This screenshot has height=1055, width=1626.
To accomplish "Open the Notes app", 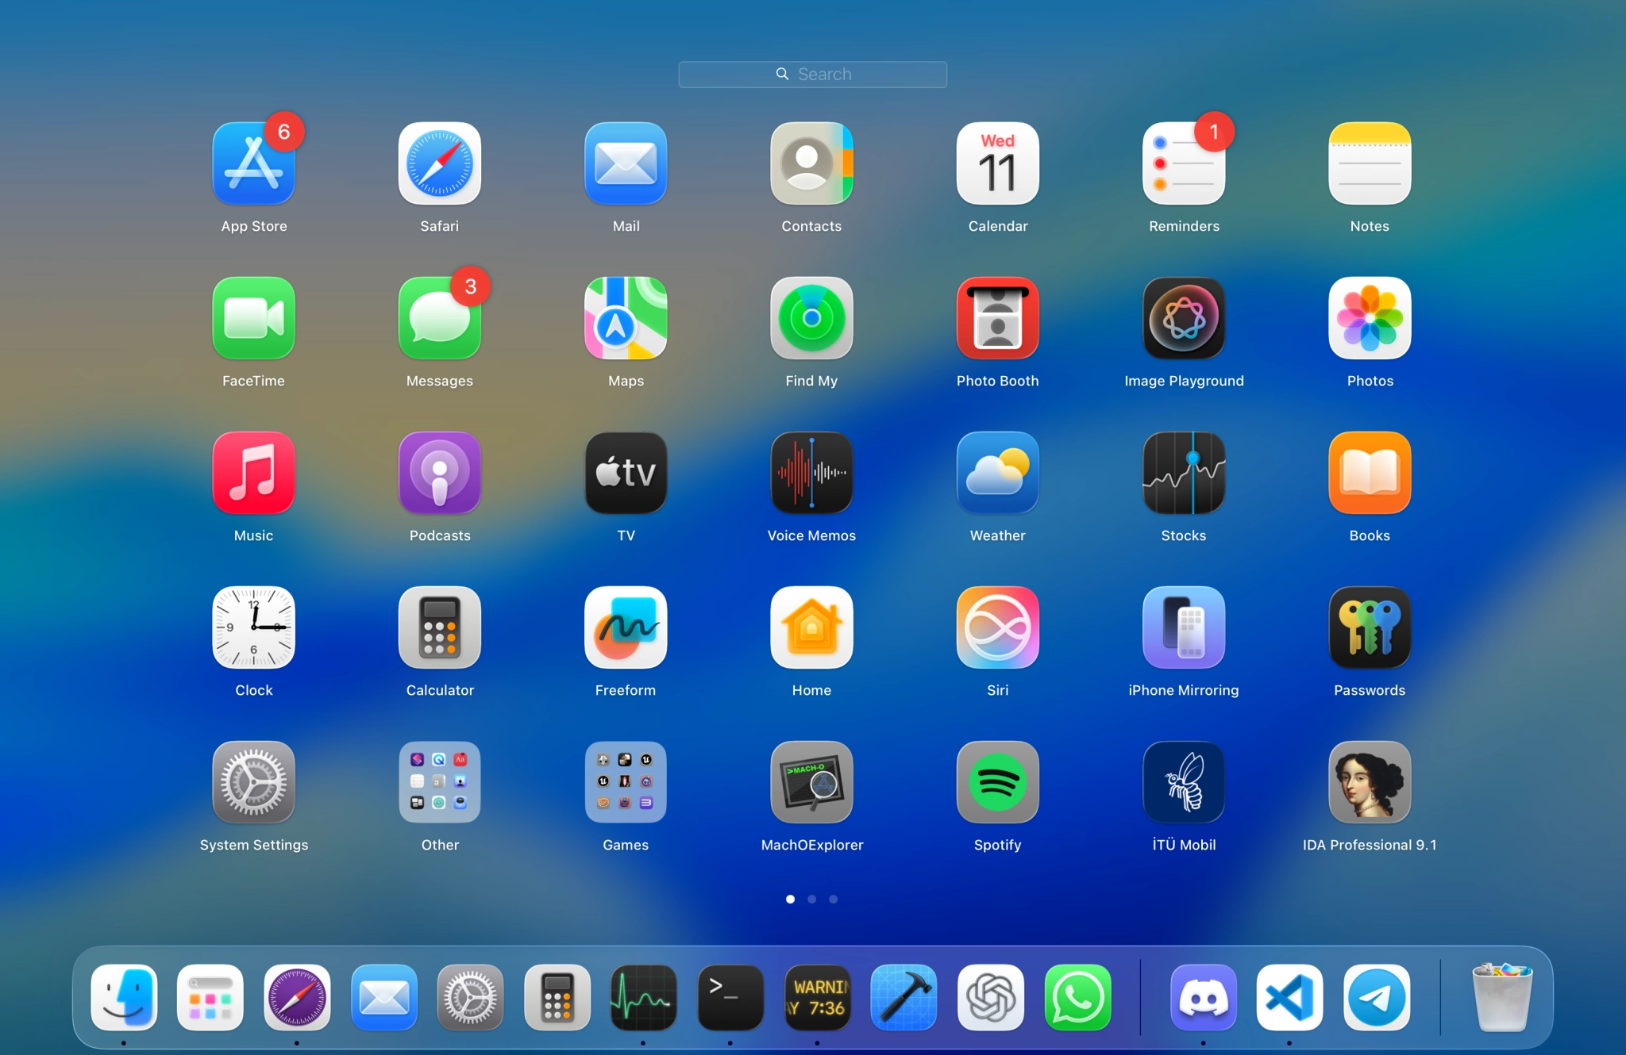I will coord(1370,163).
